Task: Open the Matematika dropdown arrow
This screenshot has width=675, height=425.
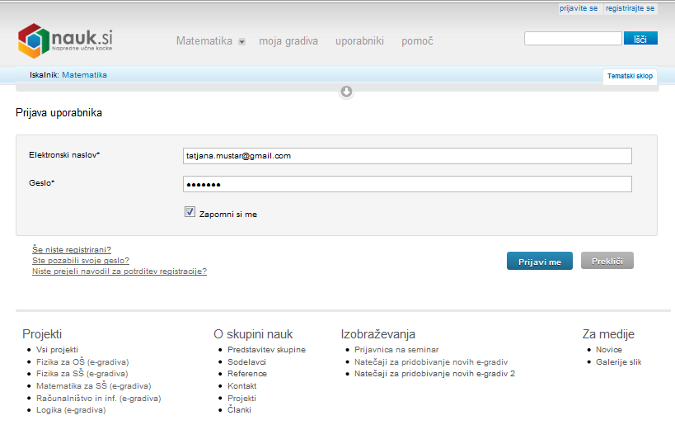Action: click(x=241, y=42)
